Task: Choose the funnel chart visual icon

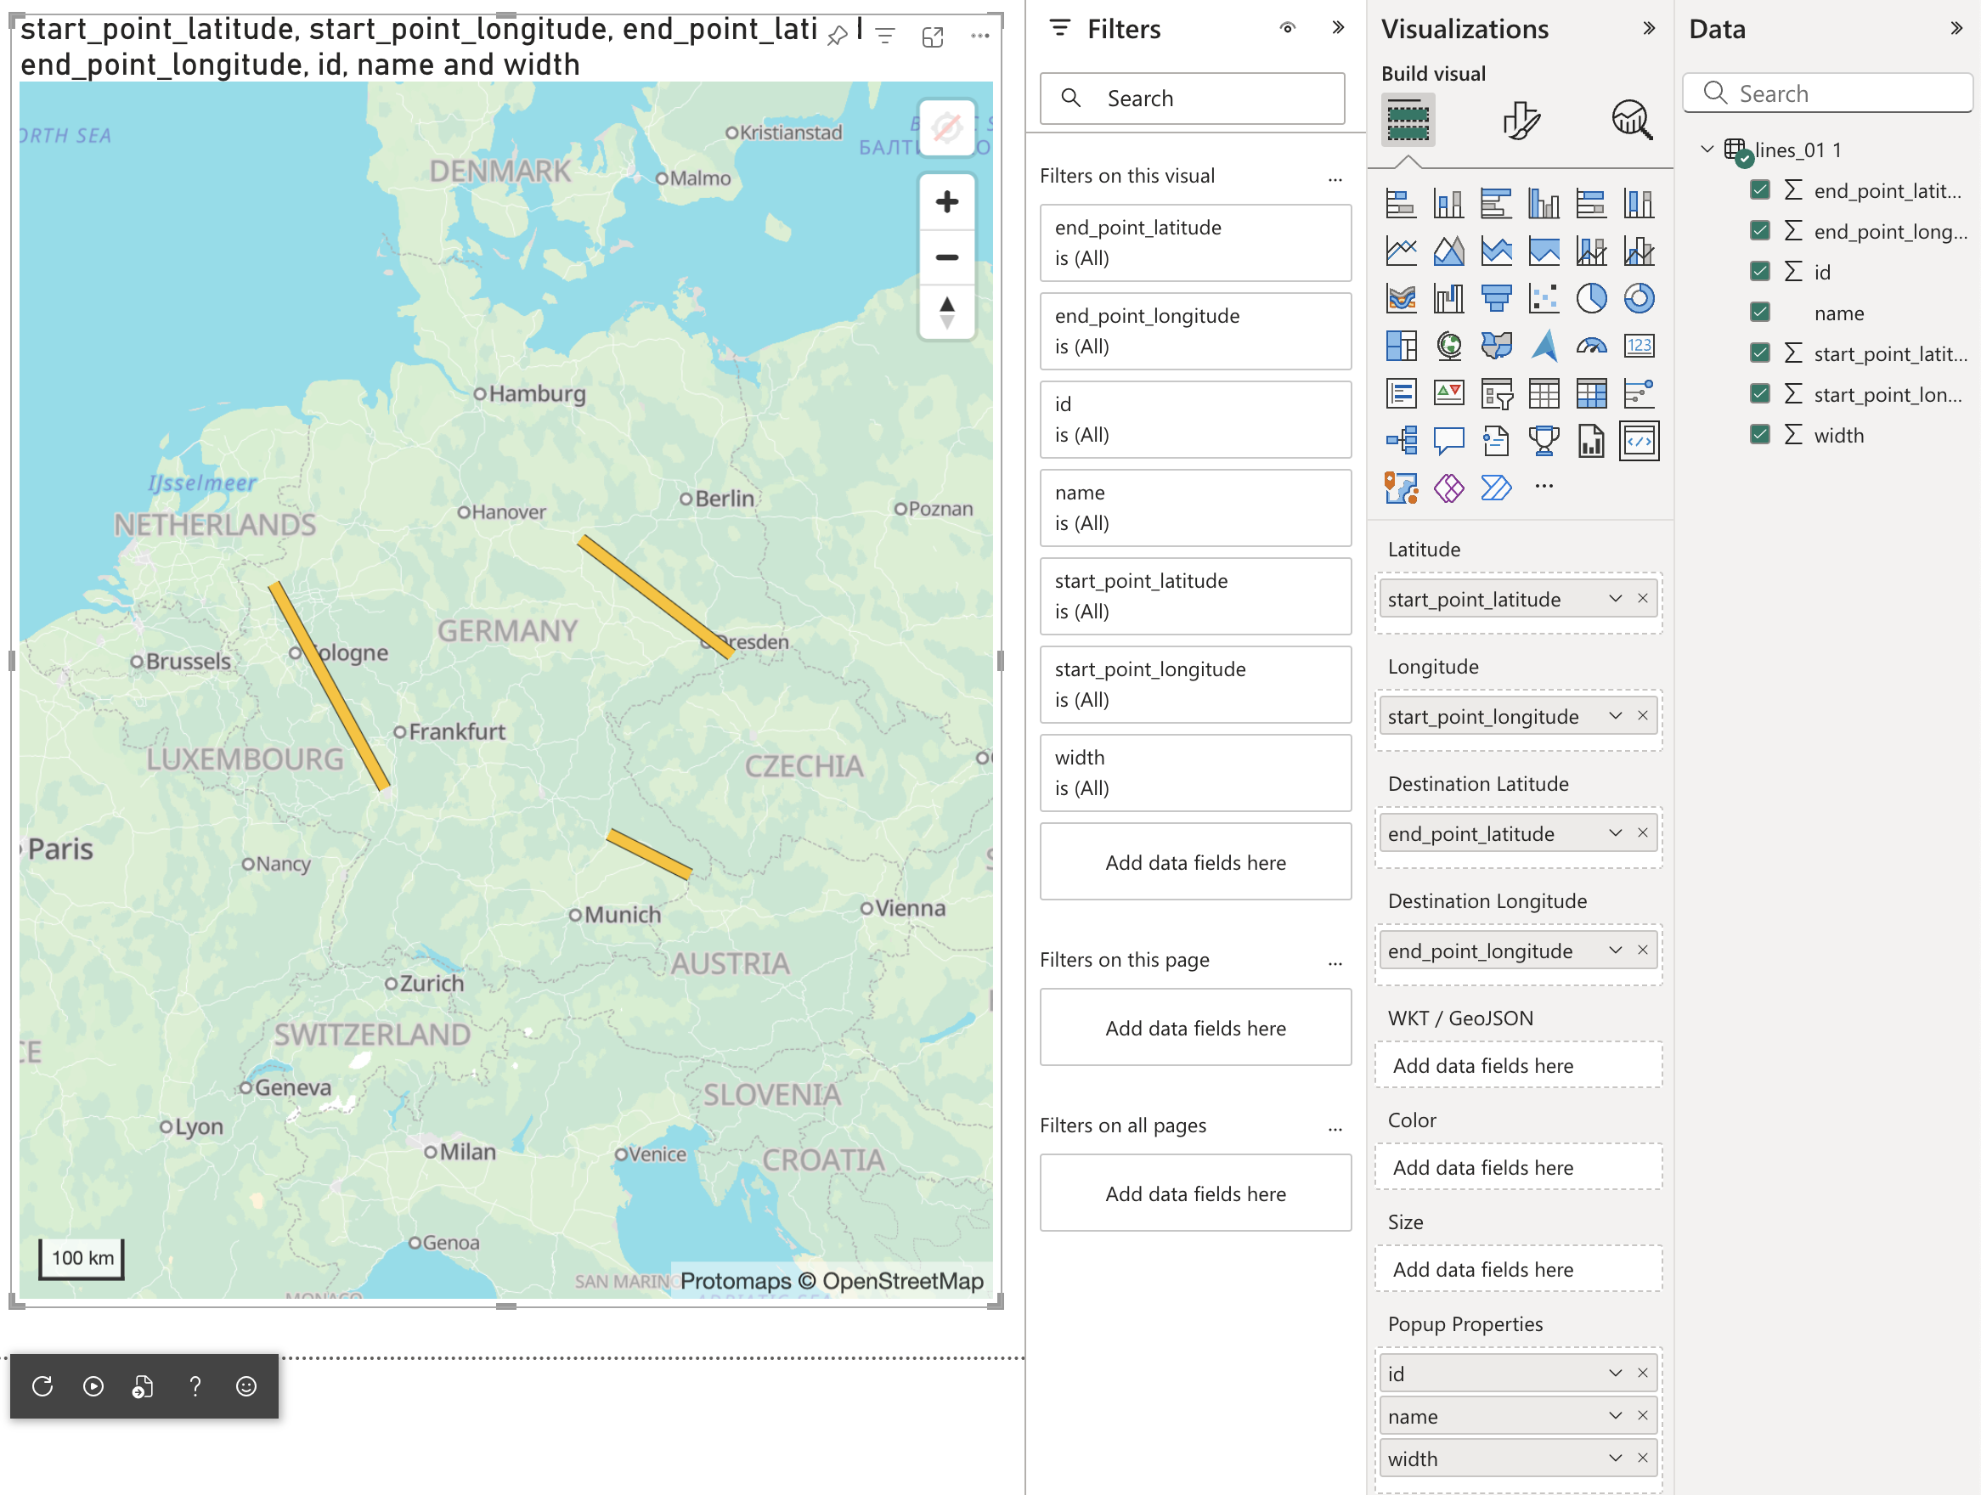Action: point(1496,298)
